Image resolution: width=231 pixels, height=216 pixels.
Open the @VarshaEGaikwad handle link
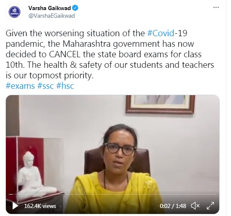(x=52, y=16)
